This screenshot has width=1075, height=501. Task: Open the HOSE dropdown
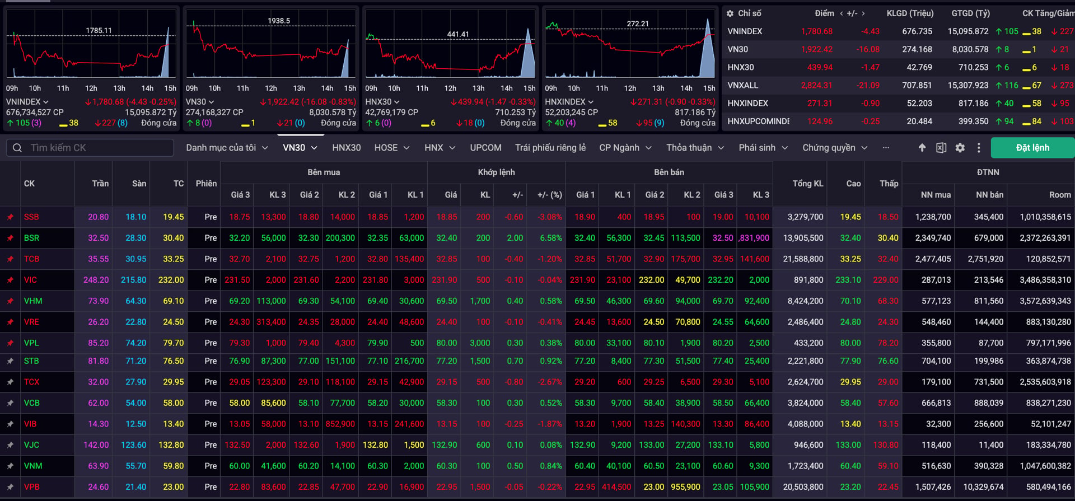pos(392,148)
